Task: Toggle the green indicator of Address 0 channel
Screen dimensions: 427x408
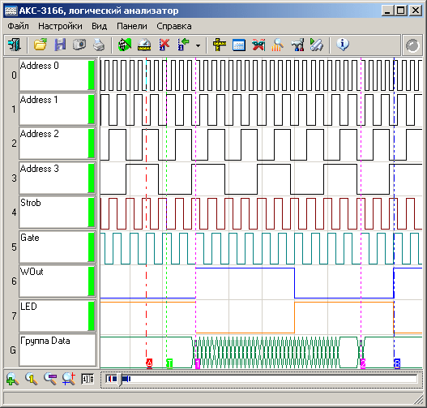Action: click(92, 75)
